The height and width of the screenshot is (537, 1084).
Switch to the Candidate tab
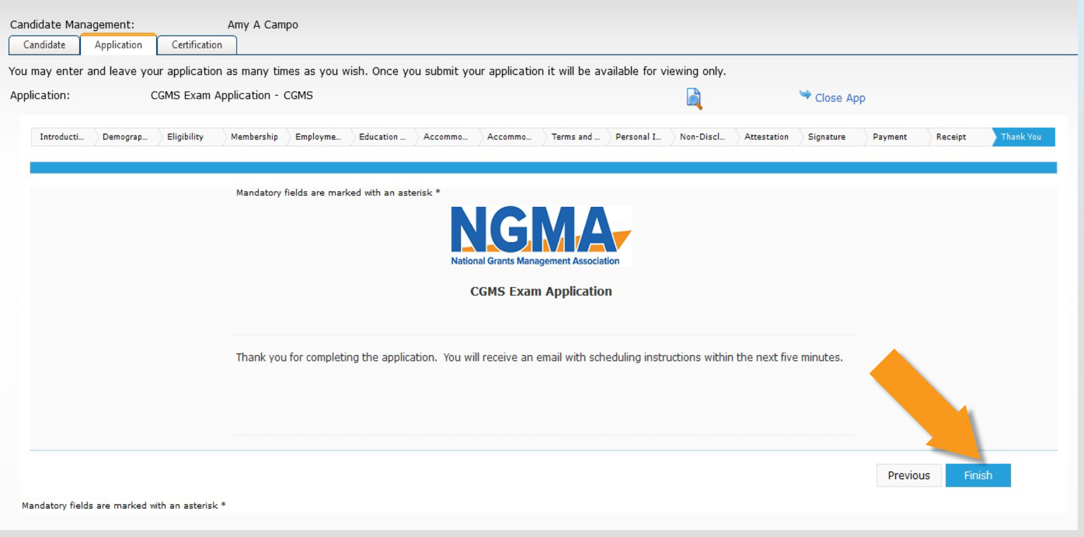click(x=43, y=45)
